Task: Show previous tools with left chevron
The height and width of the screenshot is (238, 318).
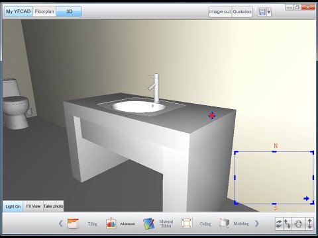Action: point(61,223)
